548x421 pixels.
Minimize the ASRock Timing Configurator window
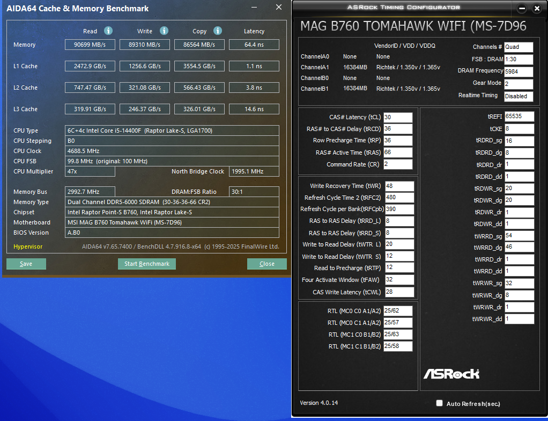pos(522,9)
